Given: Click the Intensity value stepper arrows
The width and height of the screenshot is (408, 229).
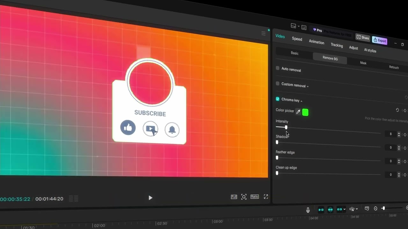Looking at the screenshot, I should 399,135.
